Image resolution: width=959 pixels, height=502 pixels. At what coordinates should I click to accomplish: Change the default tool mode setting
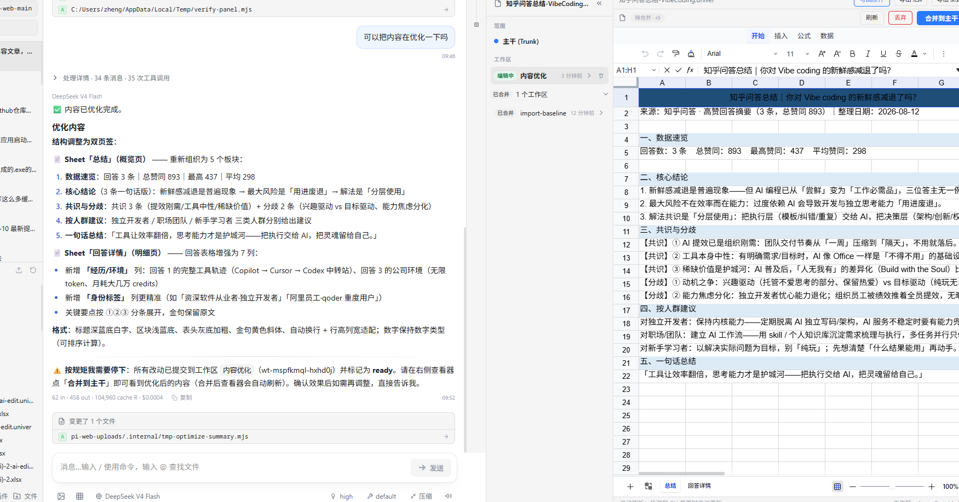(382, 497)
